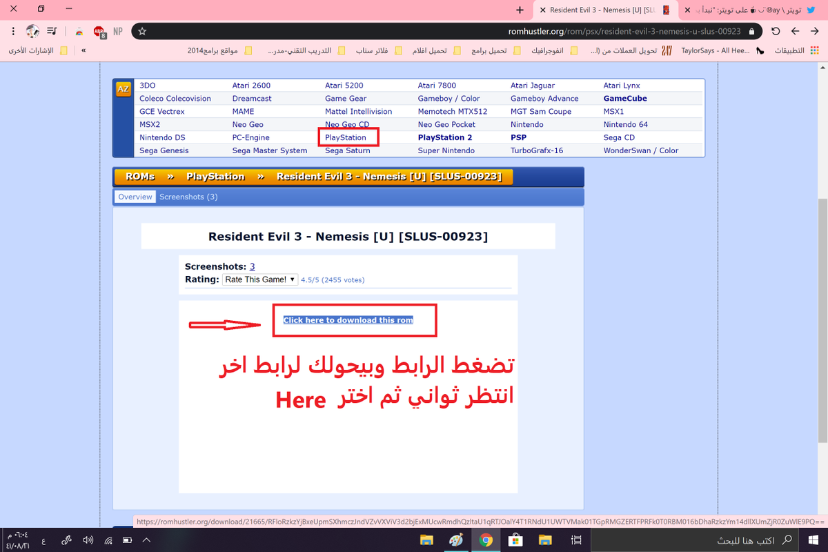Close the Resident Evil 3 tab
This screenshot has height=552, width=828.
tap(544, 10)
